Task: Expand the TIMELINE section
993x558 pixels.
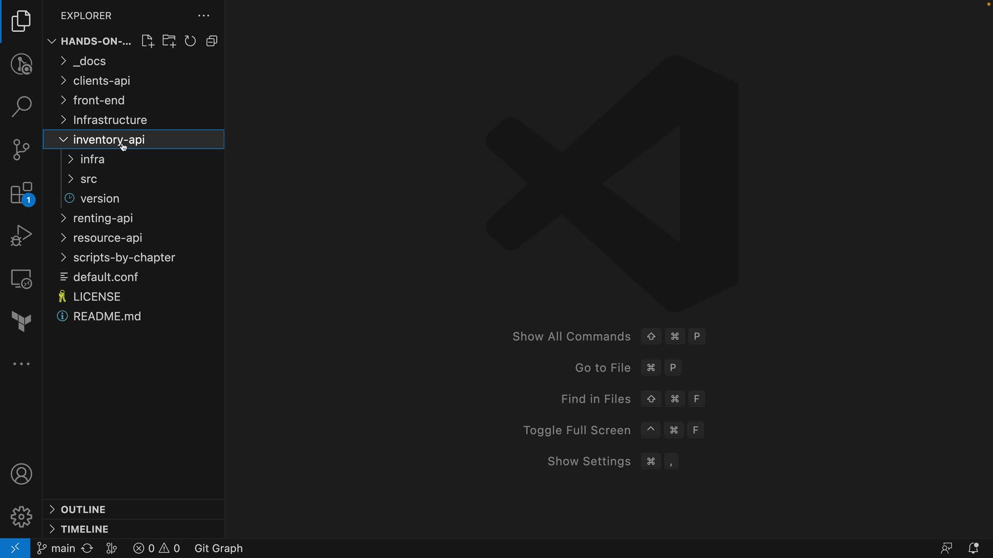Action: point(84,529)
